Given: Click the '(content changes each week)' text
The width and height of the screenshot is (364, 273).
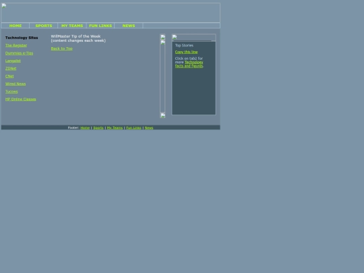Looking at the screenshot, I should pos(78,40).
